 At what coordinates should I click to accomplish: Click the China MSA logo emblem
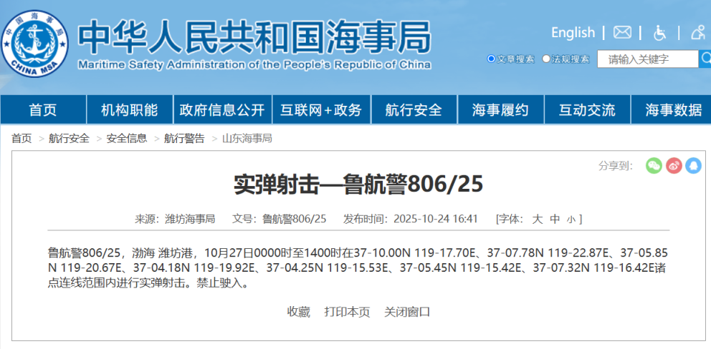(34, 43)
